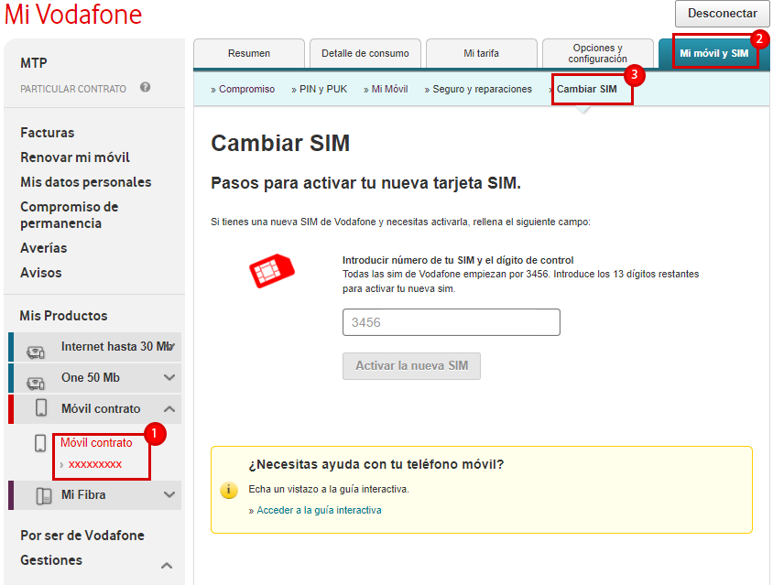Click the SIM number input field
The width and height of the screenshot is (773, 585).
(451, 321)
